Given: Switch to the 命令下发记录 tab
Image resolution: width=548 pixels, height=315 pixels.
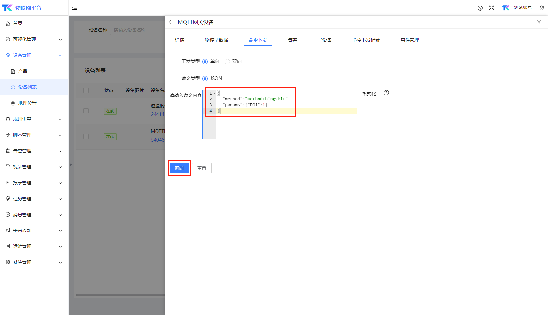Looking at the screenshot, I should pyautogui.click(x=366, y=40).
